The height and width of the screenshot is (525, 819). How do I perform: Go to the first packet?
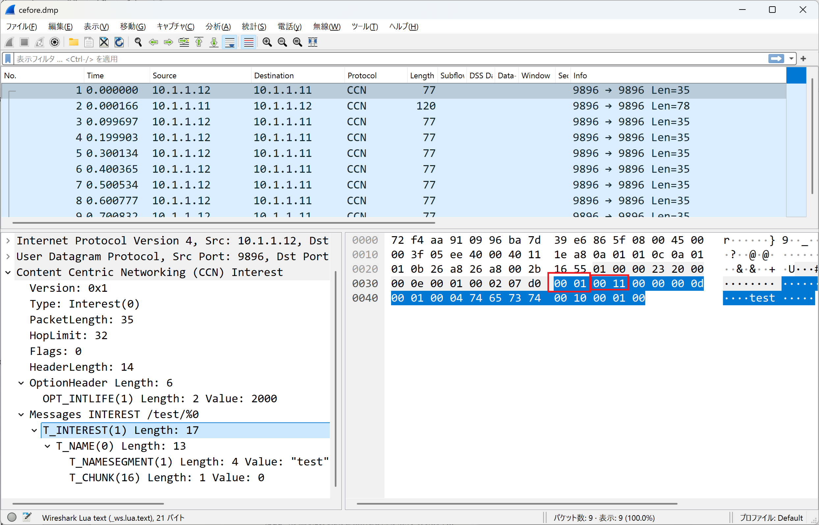point(199,42)
